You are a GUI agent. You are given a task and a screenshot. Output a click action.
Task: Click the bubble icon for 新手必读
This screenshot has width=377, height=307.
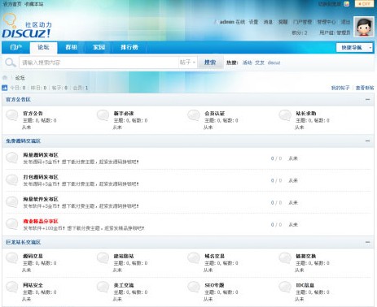tap(103, 115)
